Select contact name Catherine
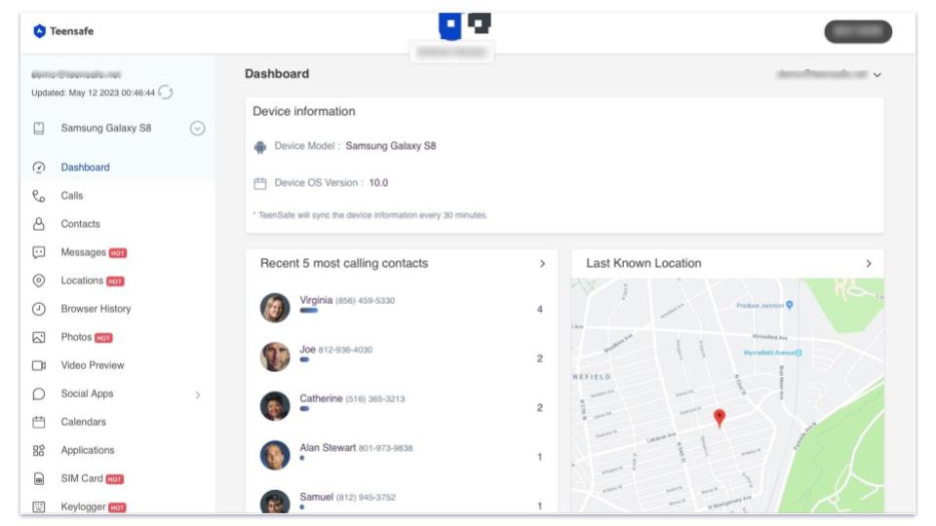Screen dimensions: 936x526 tap(321, 398)
